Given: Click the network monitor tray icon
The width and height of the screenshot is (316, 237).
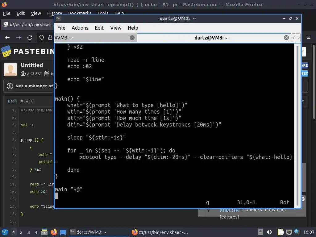Looking at the screenshot, I should [x=289, y=232].
